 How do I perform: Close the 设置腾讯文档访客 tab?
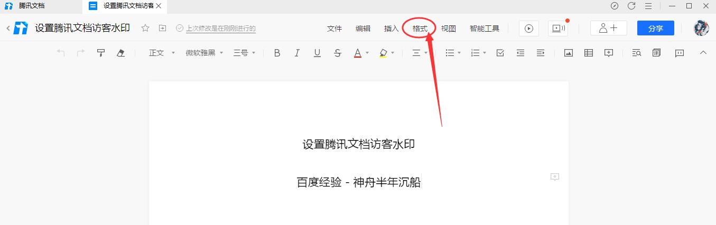159,6
